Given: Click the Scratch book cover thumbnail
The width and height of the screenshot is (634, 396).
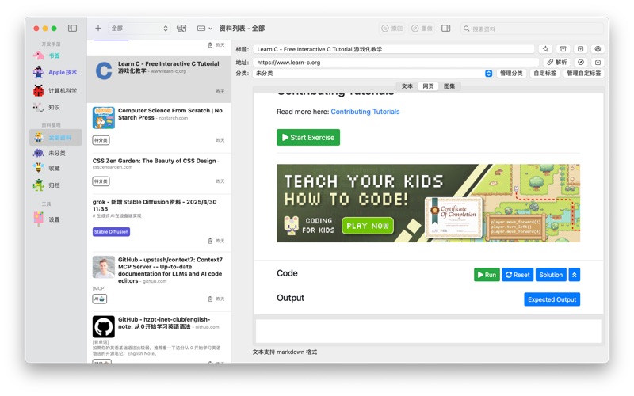Looking at the screenshot, I should (x=104, y=117).
